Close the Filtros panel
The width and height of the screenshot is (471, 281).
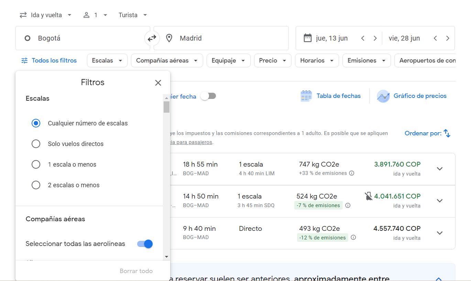point(158,83)
